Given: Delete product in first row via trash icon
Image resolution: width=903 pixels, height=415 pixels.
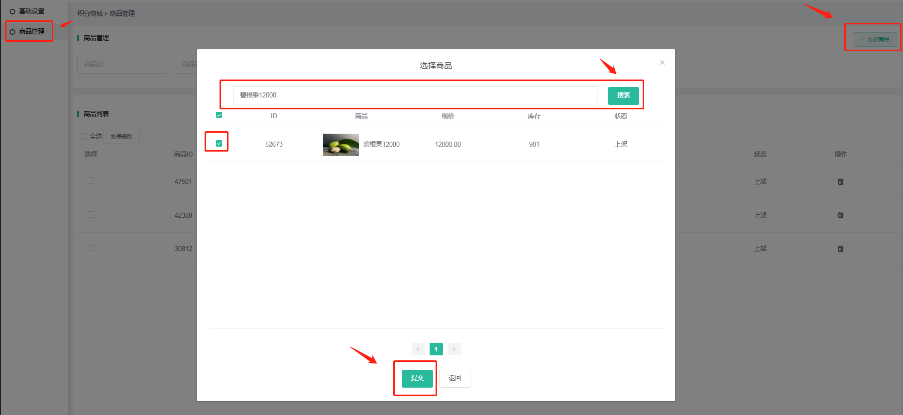Looking at the screenshot, I should point(840,182).
